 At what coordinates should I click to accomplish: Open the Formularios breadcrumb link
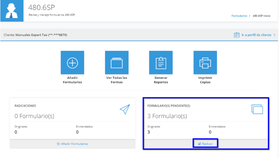coord(239,16)
